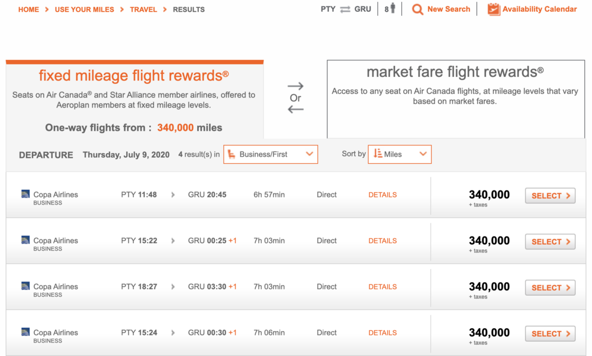Click the New Search magnifier icon

pos(418,9)
